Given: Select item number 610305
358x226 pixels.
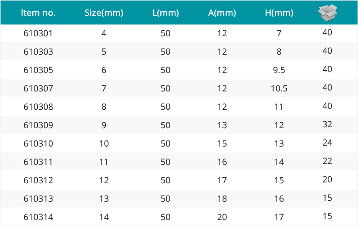Looking at the screenshot, I should click(x=38, y=70).
